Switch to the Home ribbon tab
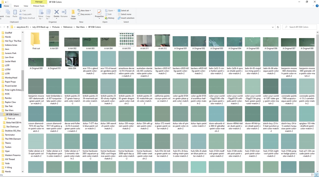This screenshot has width=319, height=177. click(x=6, y=6)
